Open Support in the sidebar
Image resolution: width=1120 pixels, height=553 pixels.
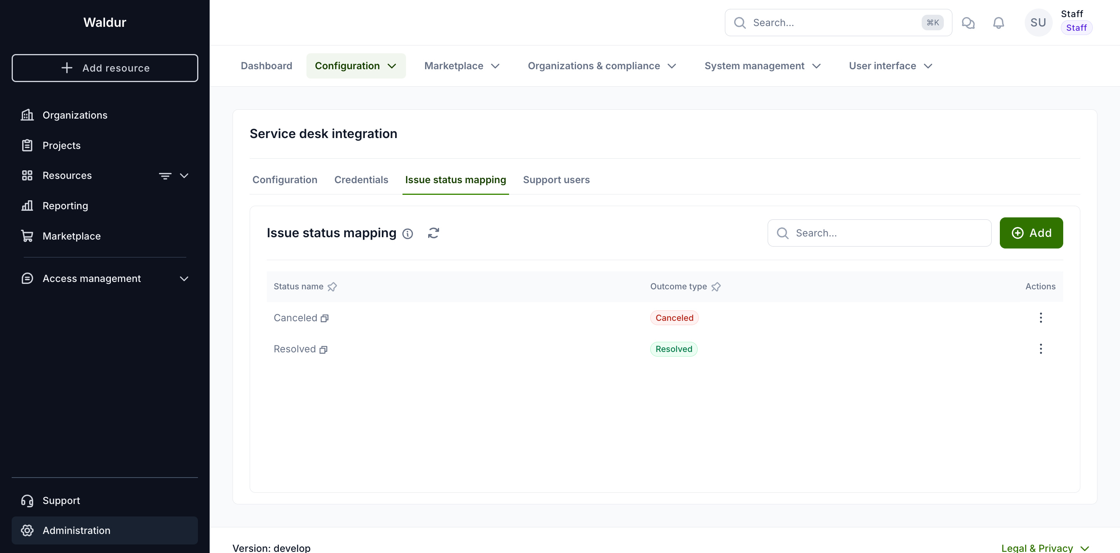click(105, 501)
